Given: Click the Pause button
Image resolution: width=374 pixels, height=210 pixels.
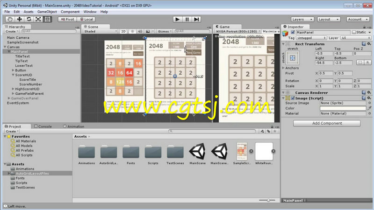Looking at the screenshot, I should tap(187, 19).
